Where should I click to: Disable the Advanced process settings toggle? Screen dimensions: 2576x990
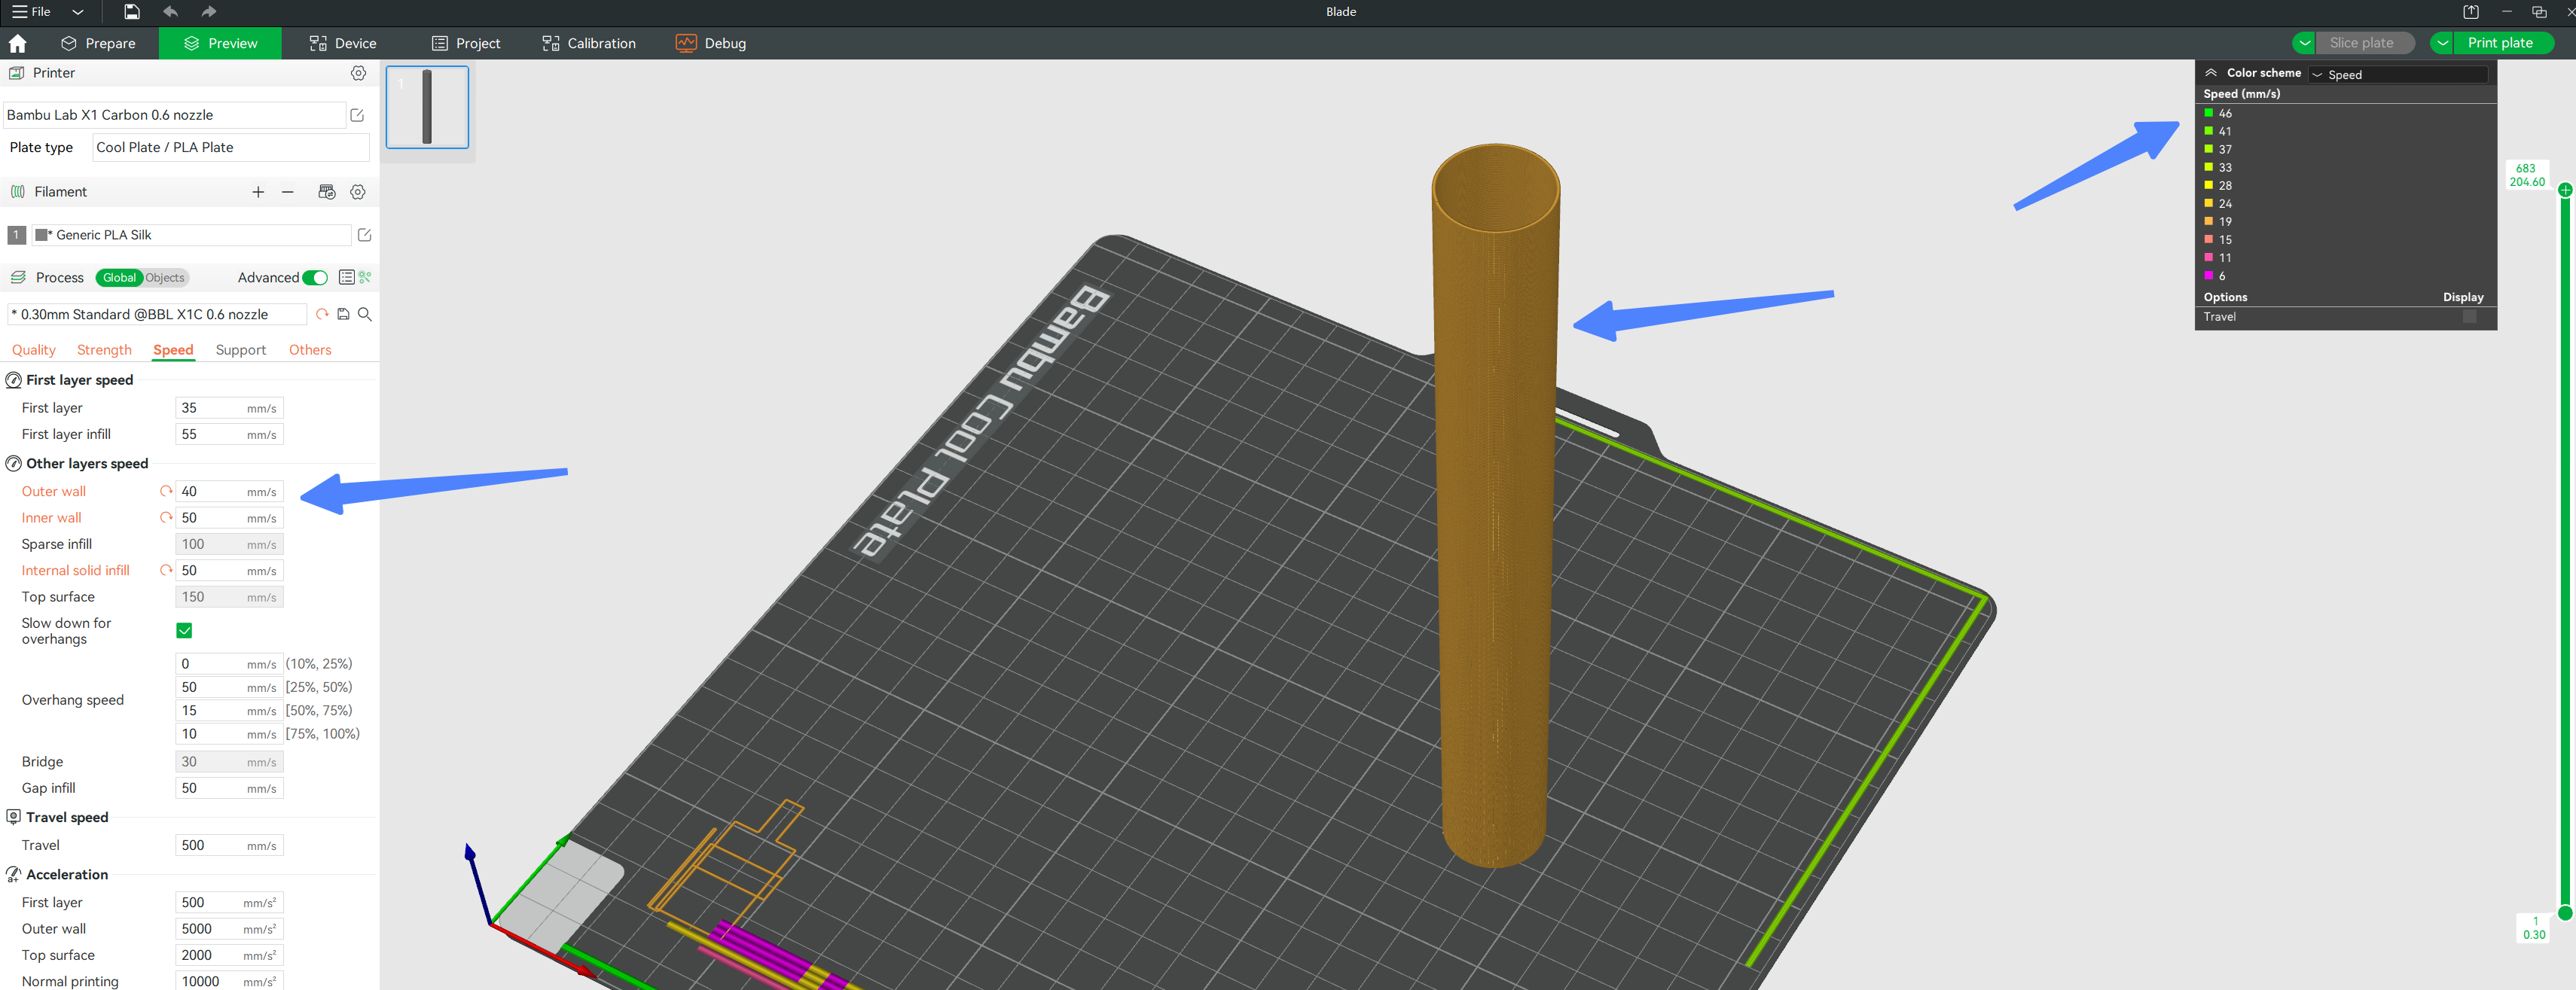click(314, 277)
